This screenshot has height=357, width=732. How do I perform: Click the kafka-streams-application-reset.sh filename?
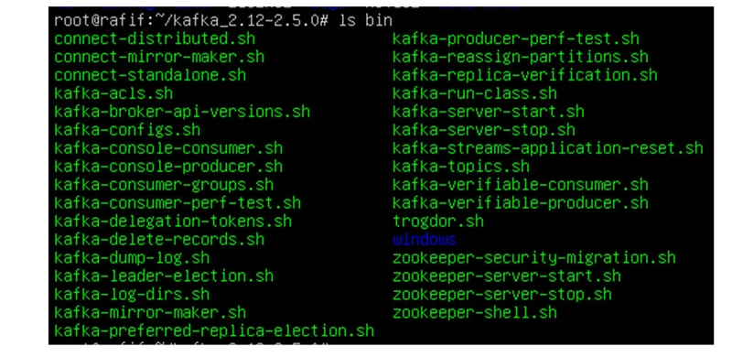[x=547, y=148]
